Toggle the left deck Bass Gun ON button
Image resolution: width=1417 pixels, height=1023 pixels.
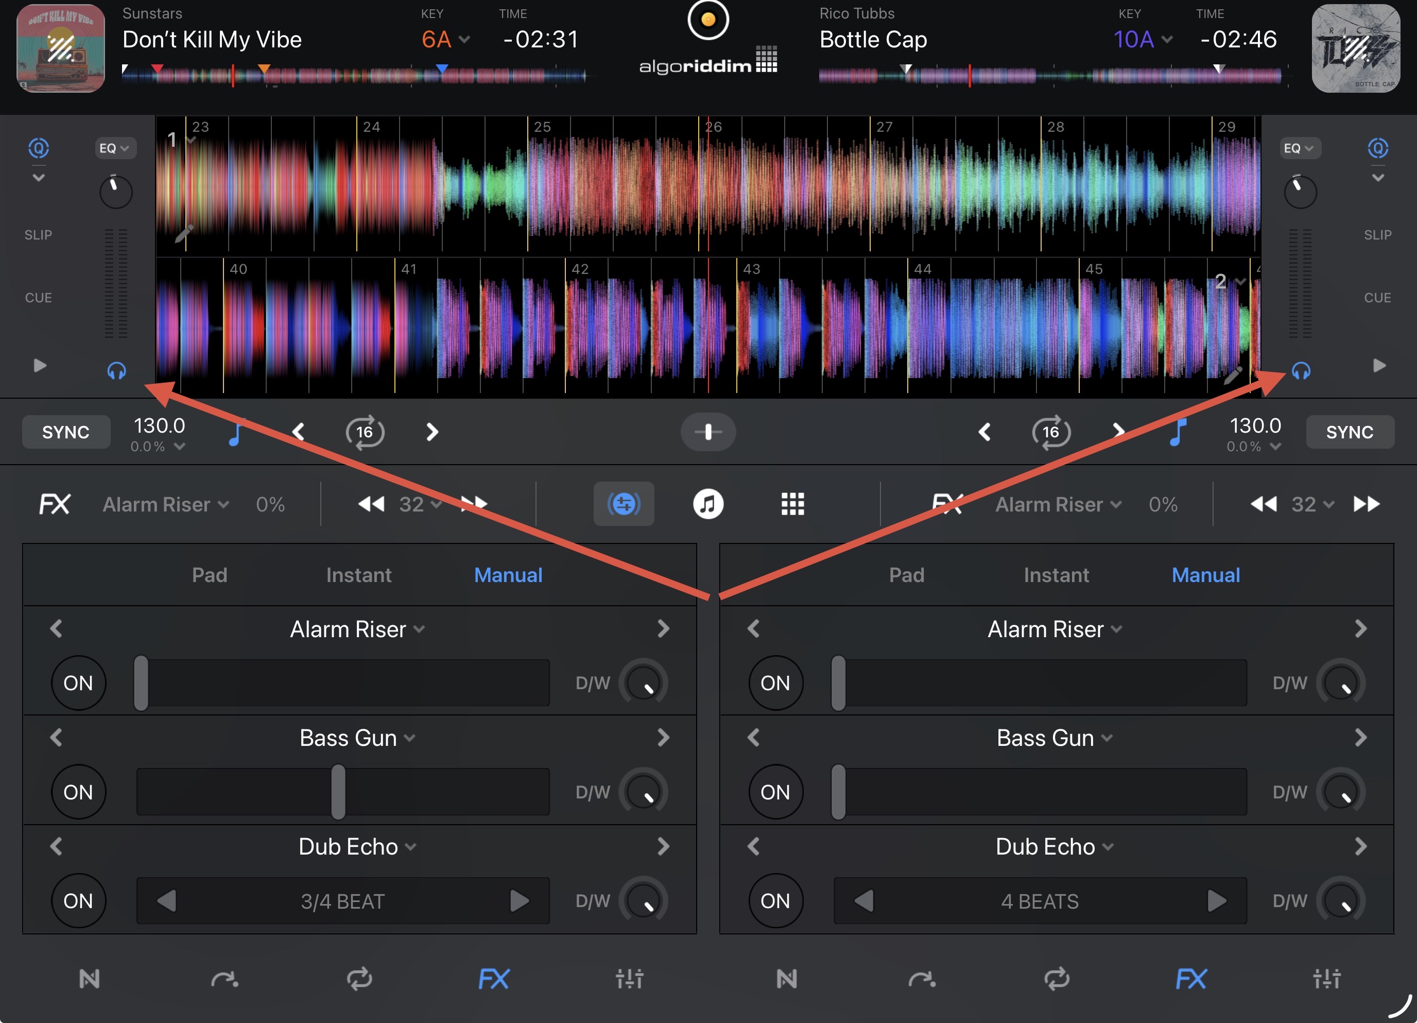click(x=78, y=792)
